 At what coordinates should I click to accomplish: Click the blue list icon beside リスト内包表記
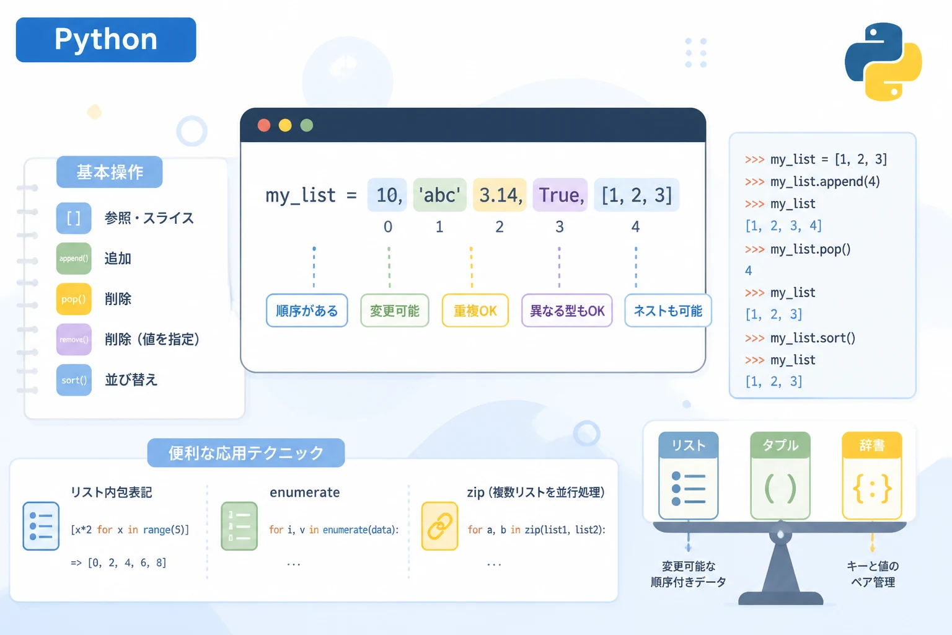41,526
